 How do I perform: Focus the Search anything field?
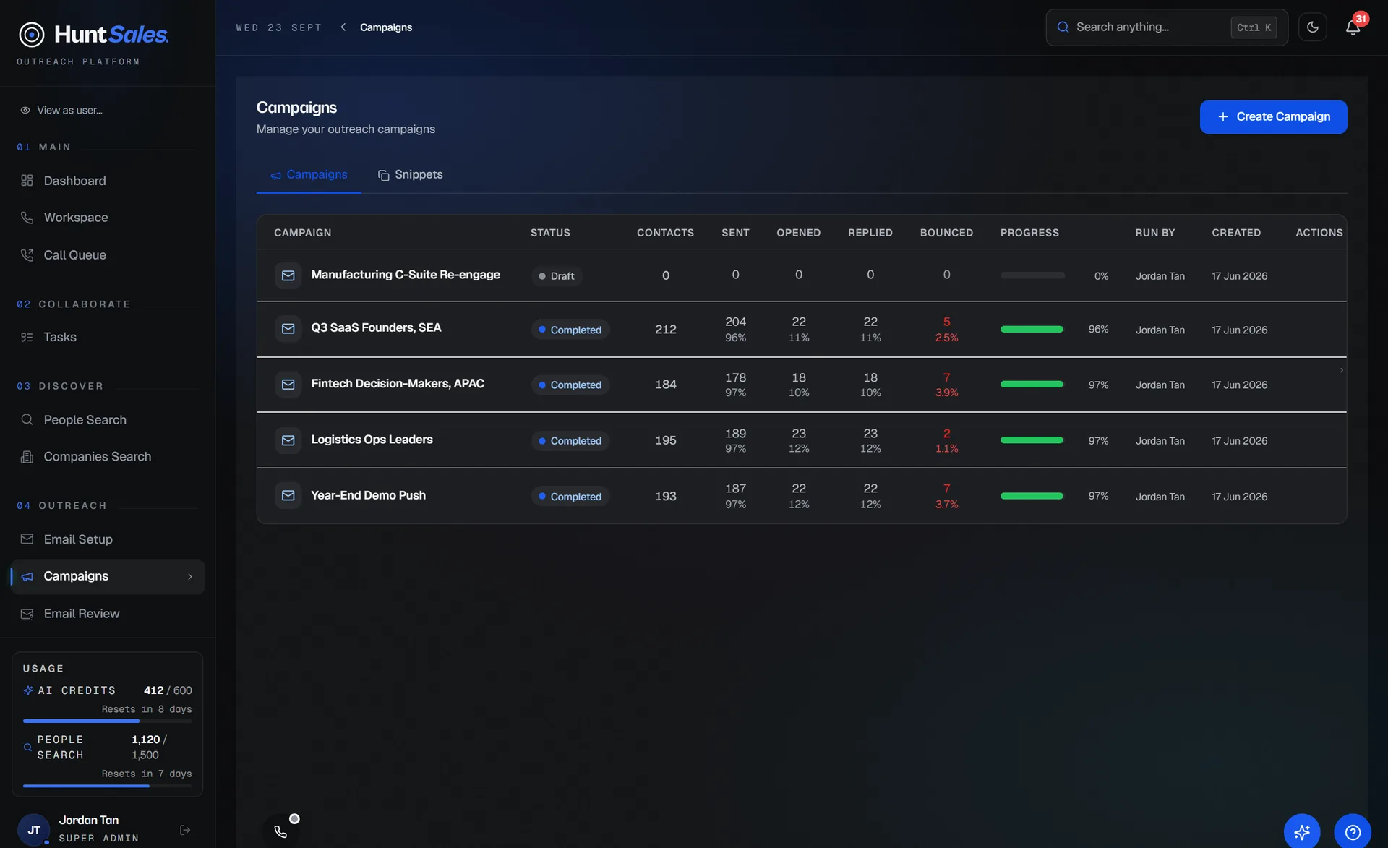tap(1166, 27)
